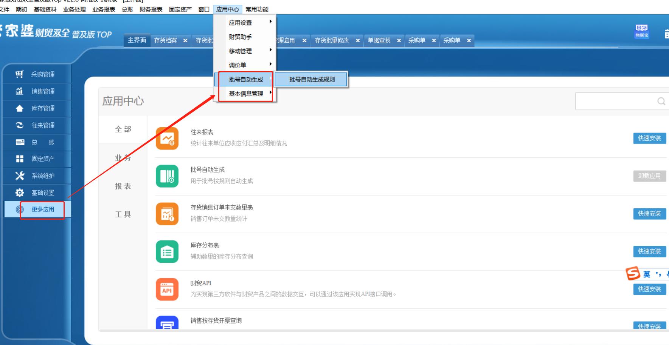Screen dimensions: 669x345
Task: Switch to the 存货档案 tab
Action: click(x=166, y=40)
